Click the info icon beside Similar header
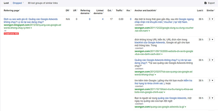This screenshot has width=218, height=111. click(x=214, y=10)
